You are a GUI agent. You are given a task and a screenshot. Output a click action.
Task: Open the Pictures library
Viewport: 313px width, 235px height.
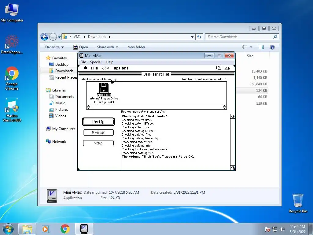tap(62, 110)
